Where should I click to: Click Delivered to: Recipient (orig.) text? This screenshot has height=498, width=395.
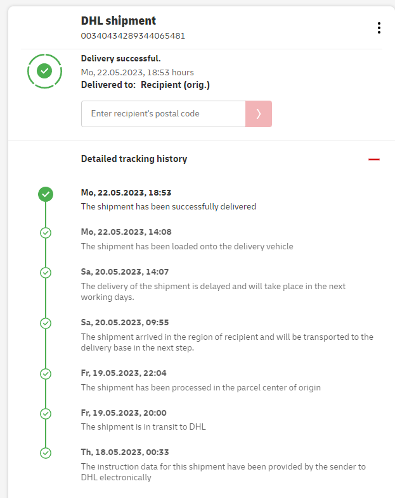tap(145, 85)
